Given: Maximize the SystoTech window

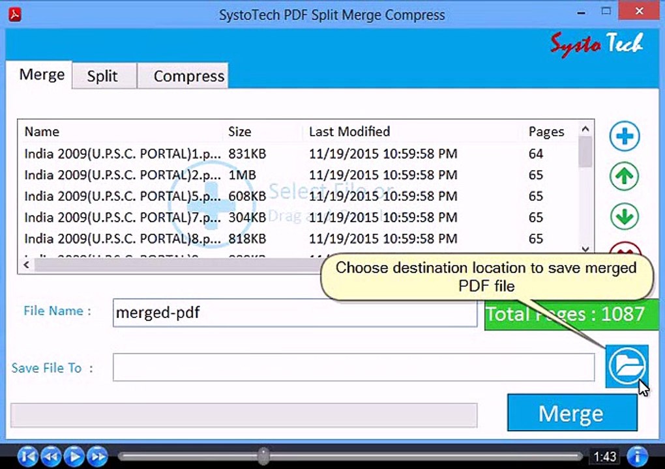Looking at the screenshot, I should (x=606, y=12).
